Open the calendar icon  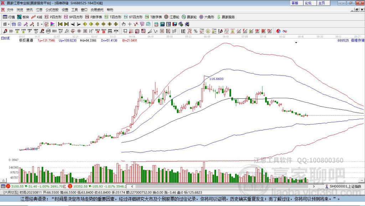tap(156, 24)
